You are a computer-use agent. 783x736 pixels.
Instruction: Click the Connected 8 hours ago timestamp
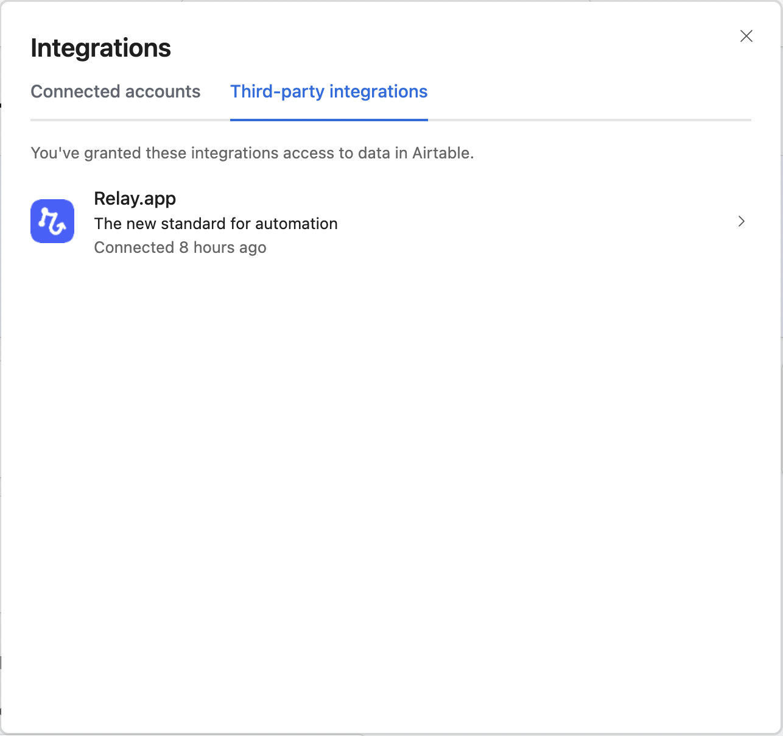[x=180, y=247]
